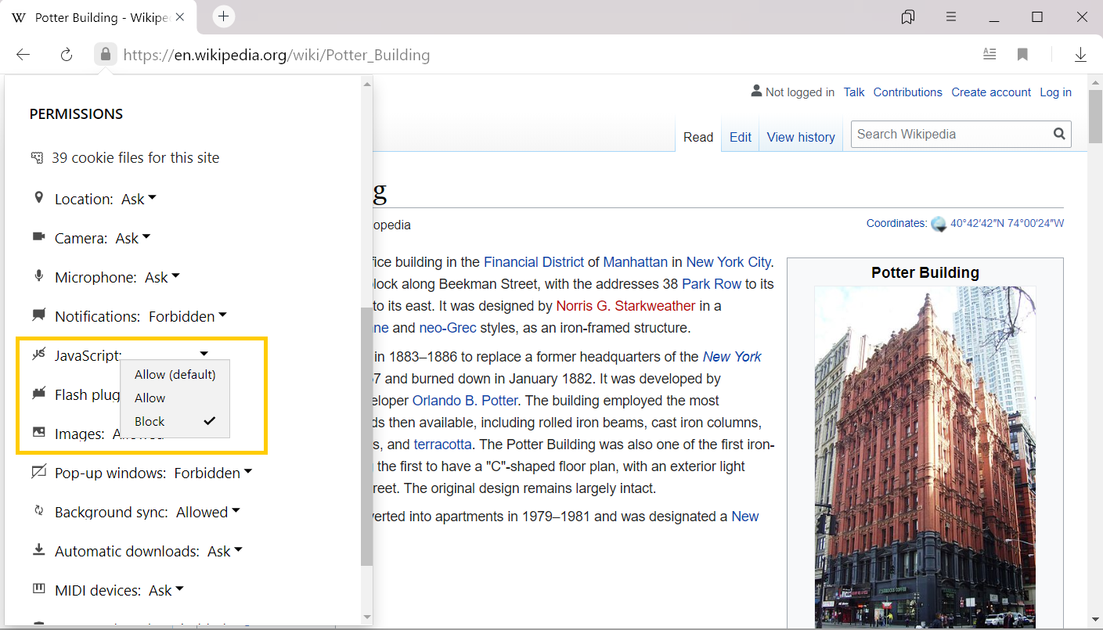Open the browser collections icon in title bar
1103x630 pixels.
(908, 17)
